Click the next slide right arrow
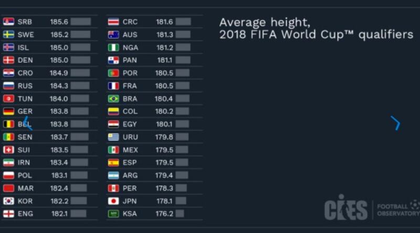 click(395, 123)
